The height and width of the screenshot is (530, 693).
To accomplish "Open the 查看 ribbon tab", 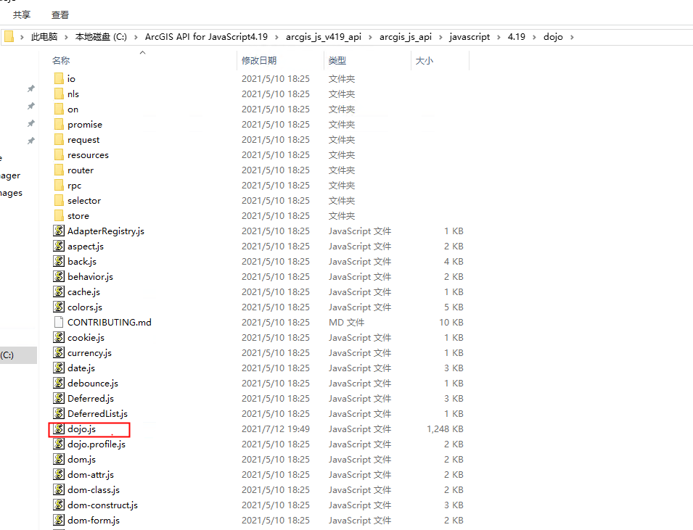I will pyautogui.click(x=60, y=15).
